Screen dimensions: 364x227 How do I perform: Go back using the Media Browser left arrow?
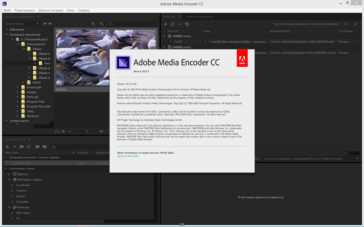pyautogui.click(x=45, y=24)
